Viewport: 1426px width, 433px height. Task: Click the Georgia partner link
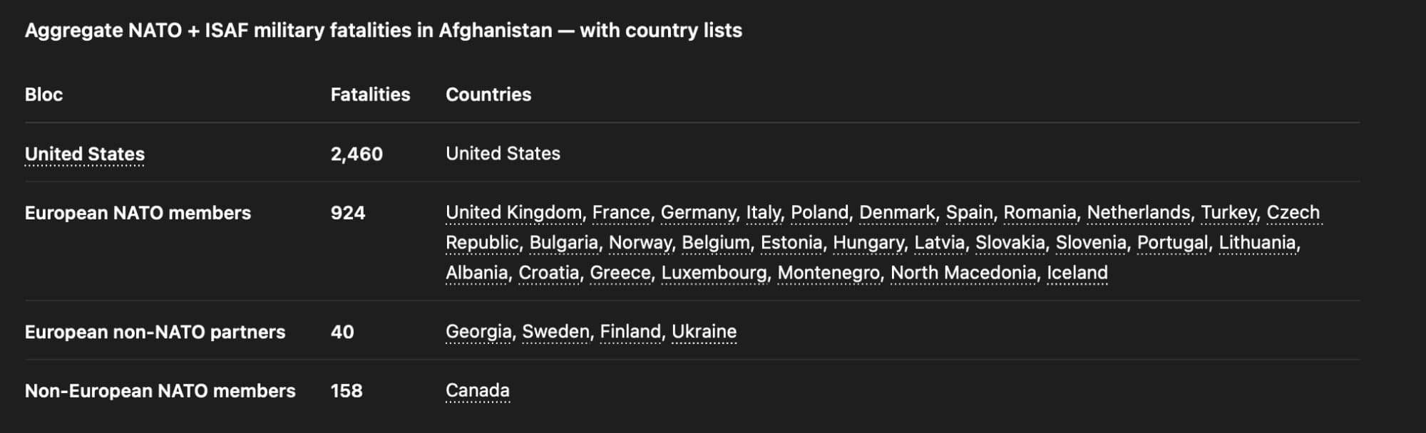[x=478, y=331]
